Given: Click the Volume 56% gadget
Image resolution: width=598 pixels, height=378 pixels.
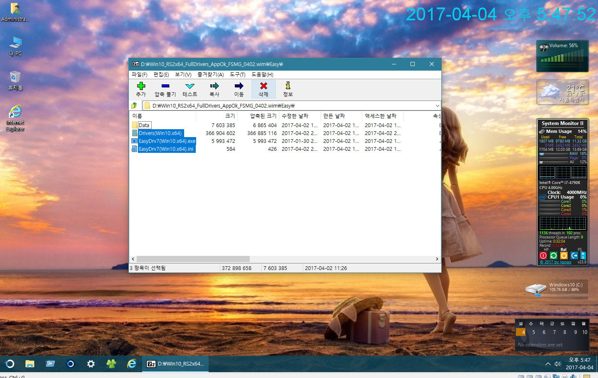Looking at the screenshot, I should click(562, 56).
